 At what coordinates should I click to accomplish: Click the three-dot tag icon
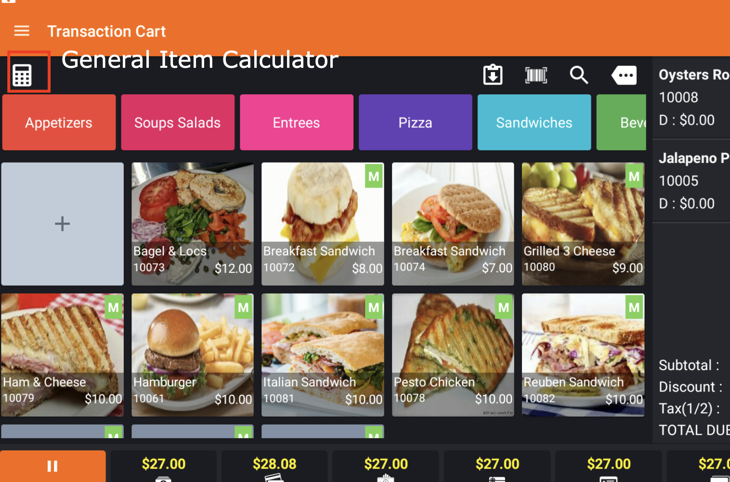pos(624,75)
